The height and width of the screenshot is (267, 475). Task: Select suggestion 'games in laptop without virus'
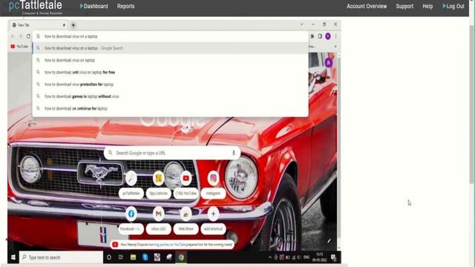(170, 96)
